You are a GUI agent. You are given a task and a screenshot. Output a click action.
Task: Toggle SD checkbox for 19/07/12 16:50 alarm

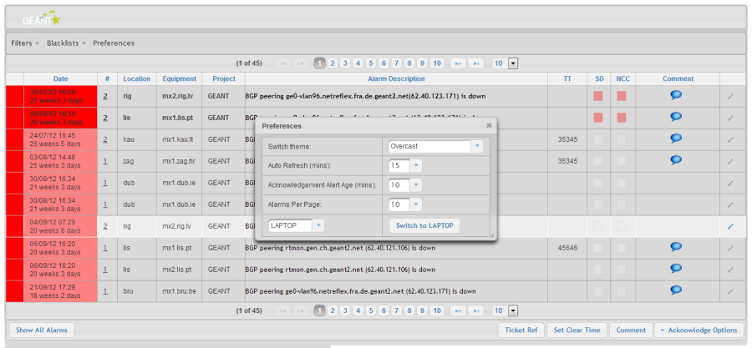[598, 96]
